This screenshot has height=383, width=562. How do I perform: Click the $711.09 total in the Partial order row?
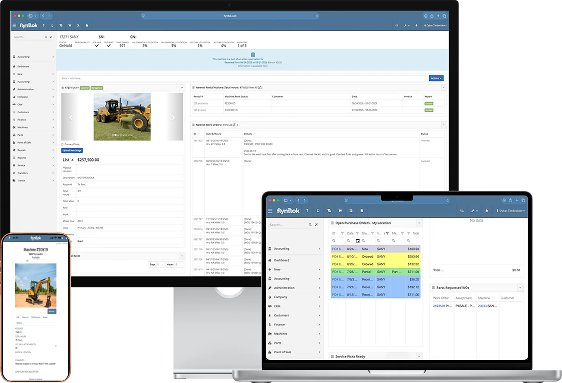pyautogui.click(x=413, y=272)
